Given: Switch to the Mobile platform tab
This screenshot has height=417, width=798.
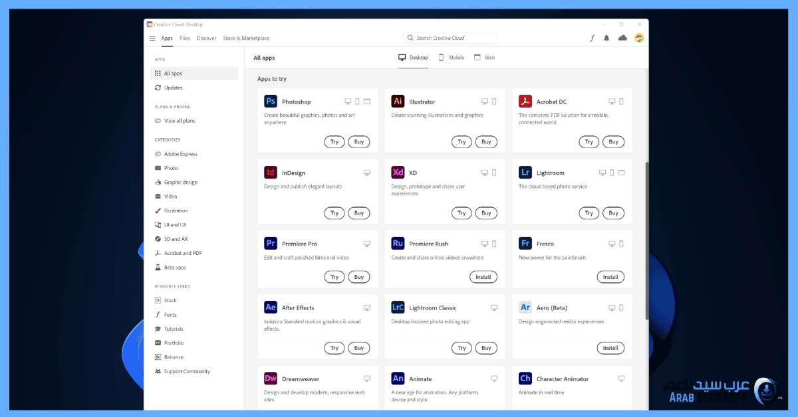Looking at the screenshot, I should (452, 58).
